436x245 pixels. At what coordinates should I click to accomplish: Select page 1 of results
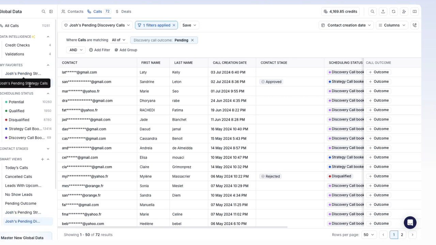click(394, 235)
